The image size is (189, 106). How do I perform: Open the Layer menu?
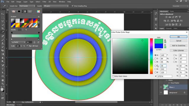[x=25, y=2]
